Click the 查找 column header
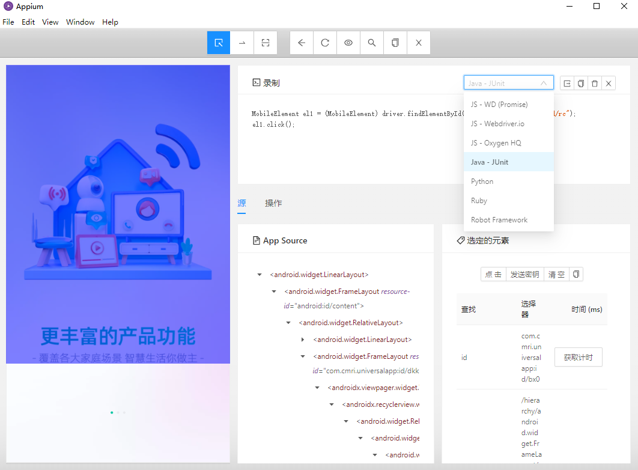This screenshot has height=470, width=638. pyautogui.click(x=469, y=310)
